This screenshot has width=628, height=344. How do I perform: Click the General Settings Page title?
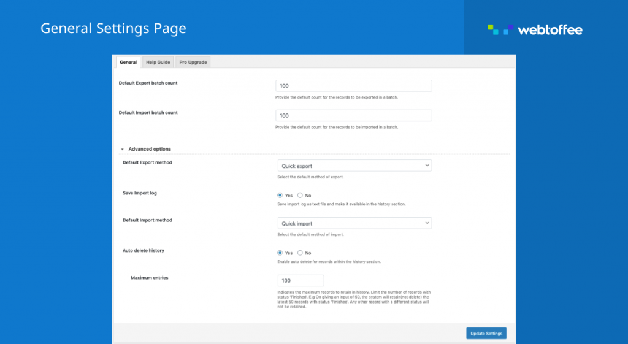click(x=113, y=29)
